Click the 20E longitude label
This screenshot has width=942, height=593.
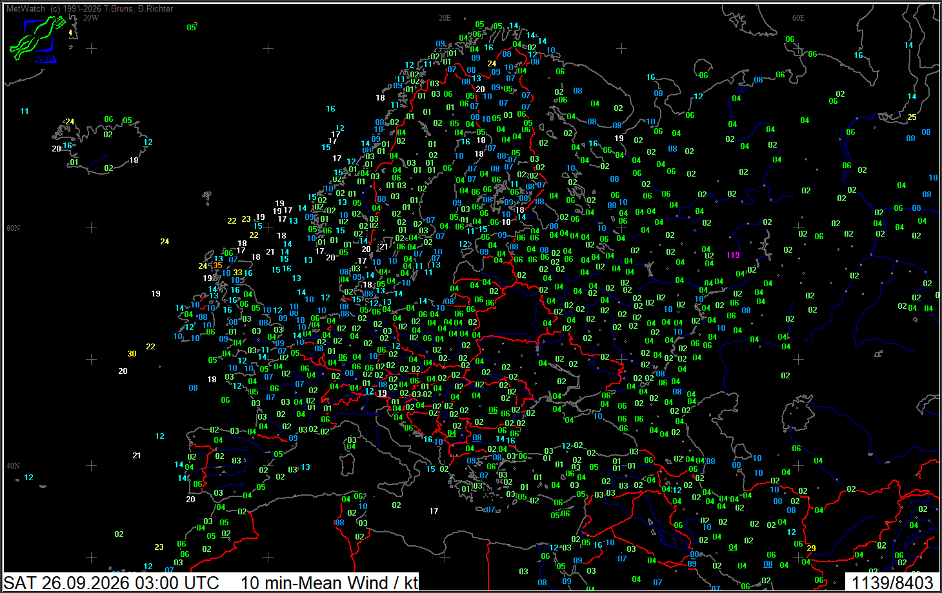[x=445, y=18]
